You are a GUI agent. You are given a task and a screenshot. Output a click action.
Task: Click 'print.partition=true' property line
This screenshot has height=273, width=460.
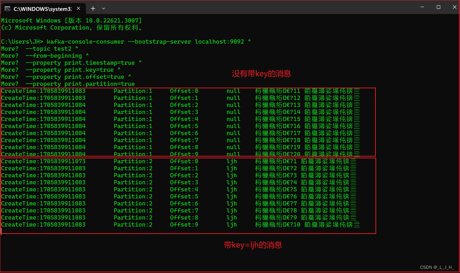coord(80,84)
